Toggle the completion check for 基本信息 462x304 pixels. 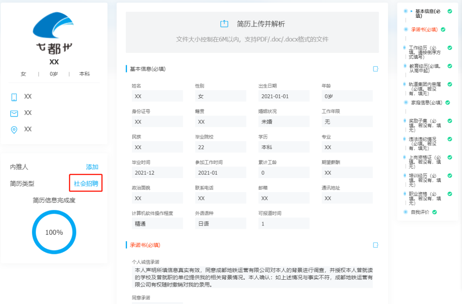point(449,10)
